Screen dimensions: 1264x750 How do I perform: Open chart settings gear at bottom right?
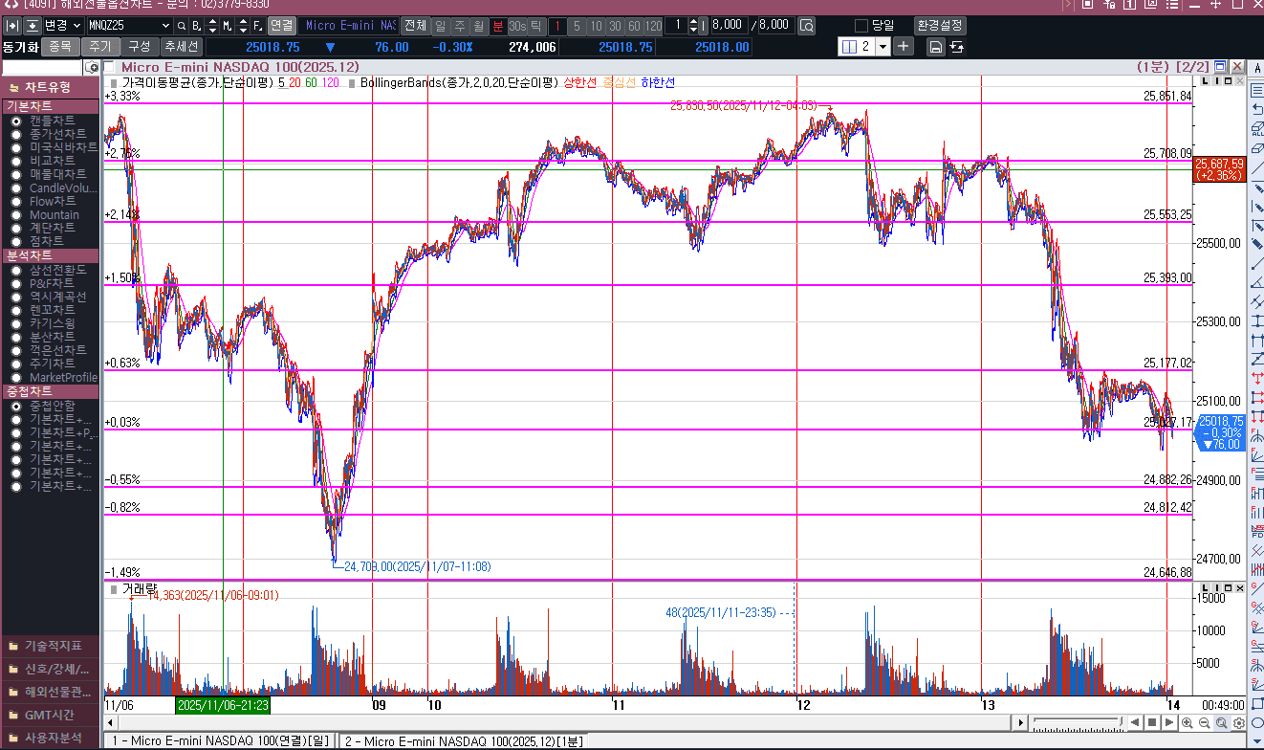coord(1238,722)
